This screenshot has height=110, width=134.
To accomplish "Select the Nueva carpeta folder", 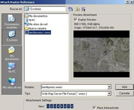I will point(36,28).
